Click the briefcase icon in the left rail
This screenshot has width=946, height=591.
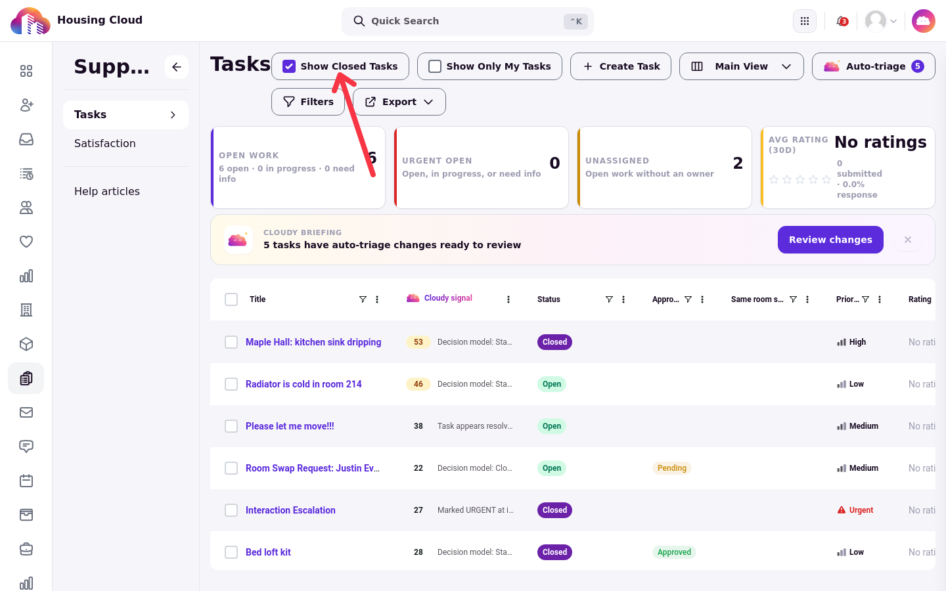pos(26,549)
